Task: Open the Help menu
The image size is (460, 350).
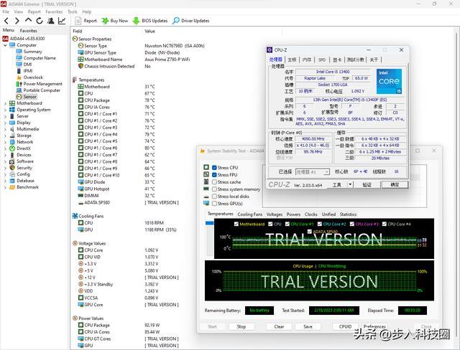Action: point(86,11)
